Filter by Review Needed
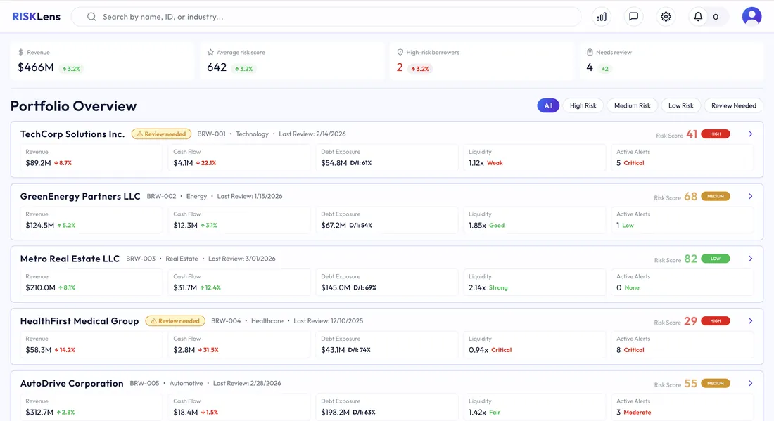 (x=733, y=105)
